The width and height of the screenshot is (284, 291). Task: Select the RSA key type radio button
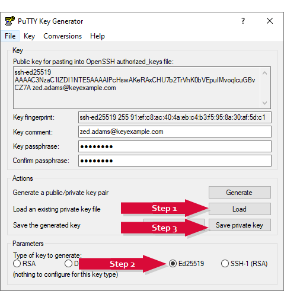tap(17, 263)
